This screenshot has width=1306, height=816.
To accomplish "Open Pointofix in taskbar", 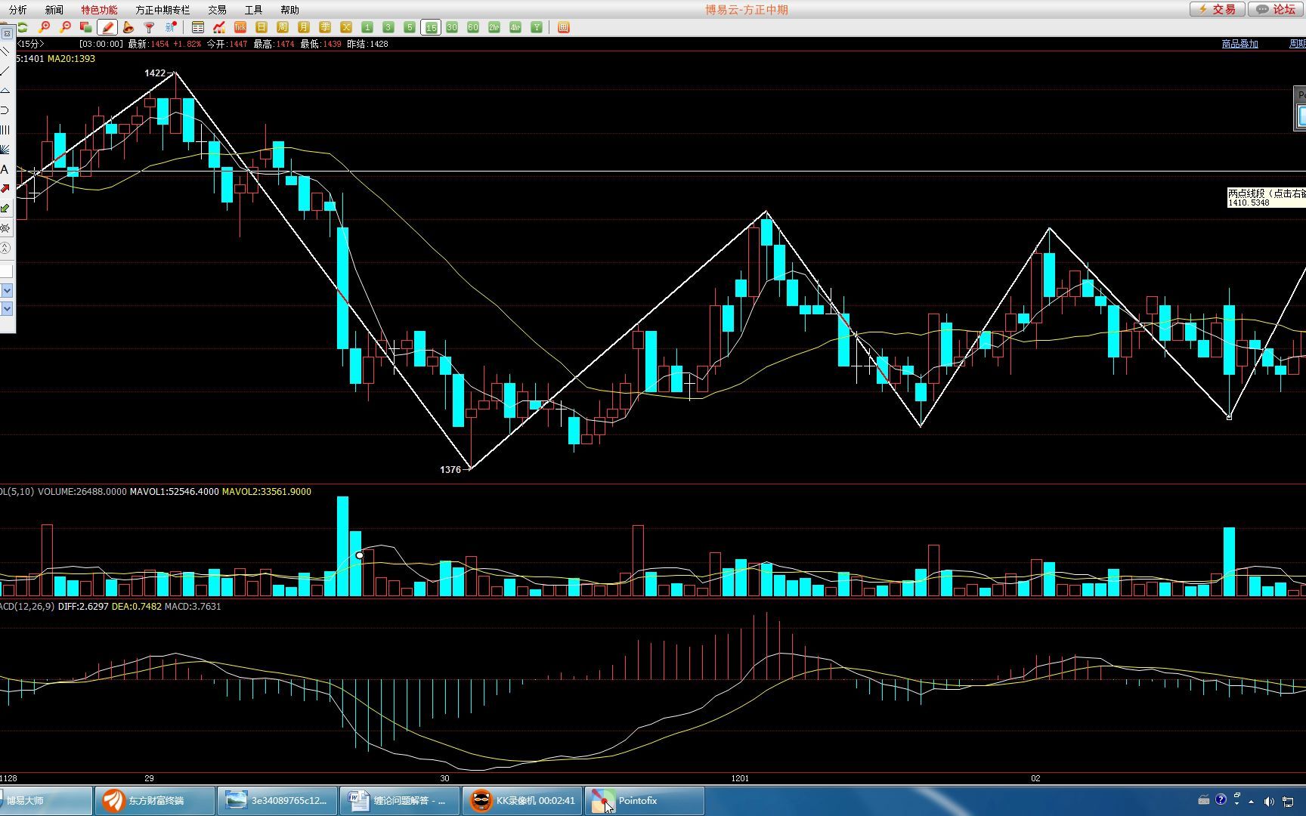I will 644,801.
